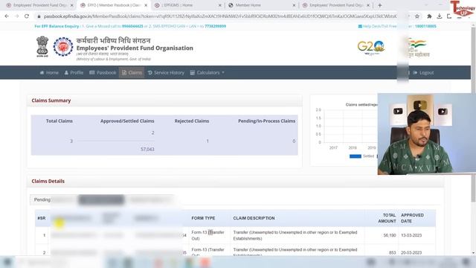Go back with the browser back arrow
The height and width of the screenshot is (268, 476).
click(7, 16)
